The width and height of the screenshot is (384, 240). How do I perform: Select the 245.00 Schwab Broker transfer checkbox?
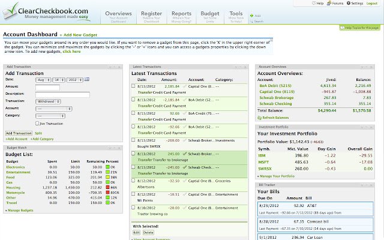tap(133, 154)
